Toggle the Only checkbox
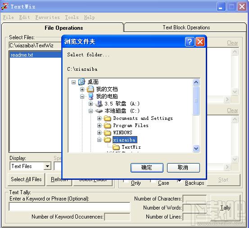Screen dimensions: 249x228 tap(126, 181)
